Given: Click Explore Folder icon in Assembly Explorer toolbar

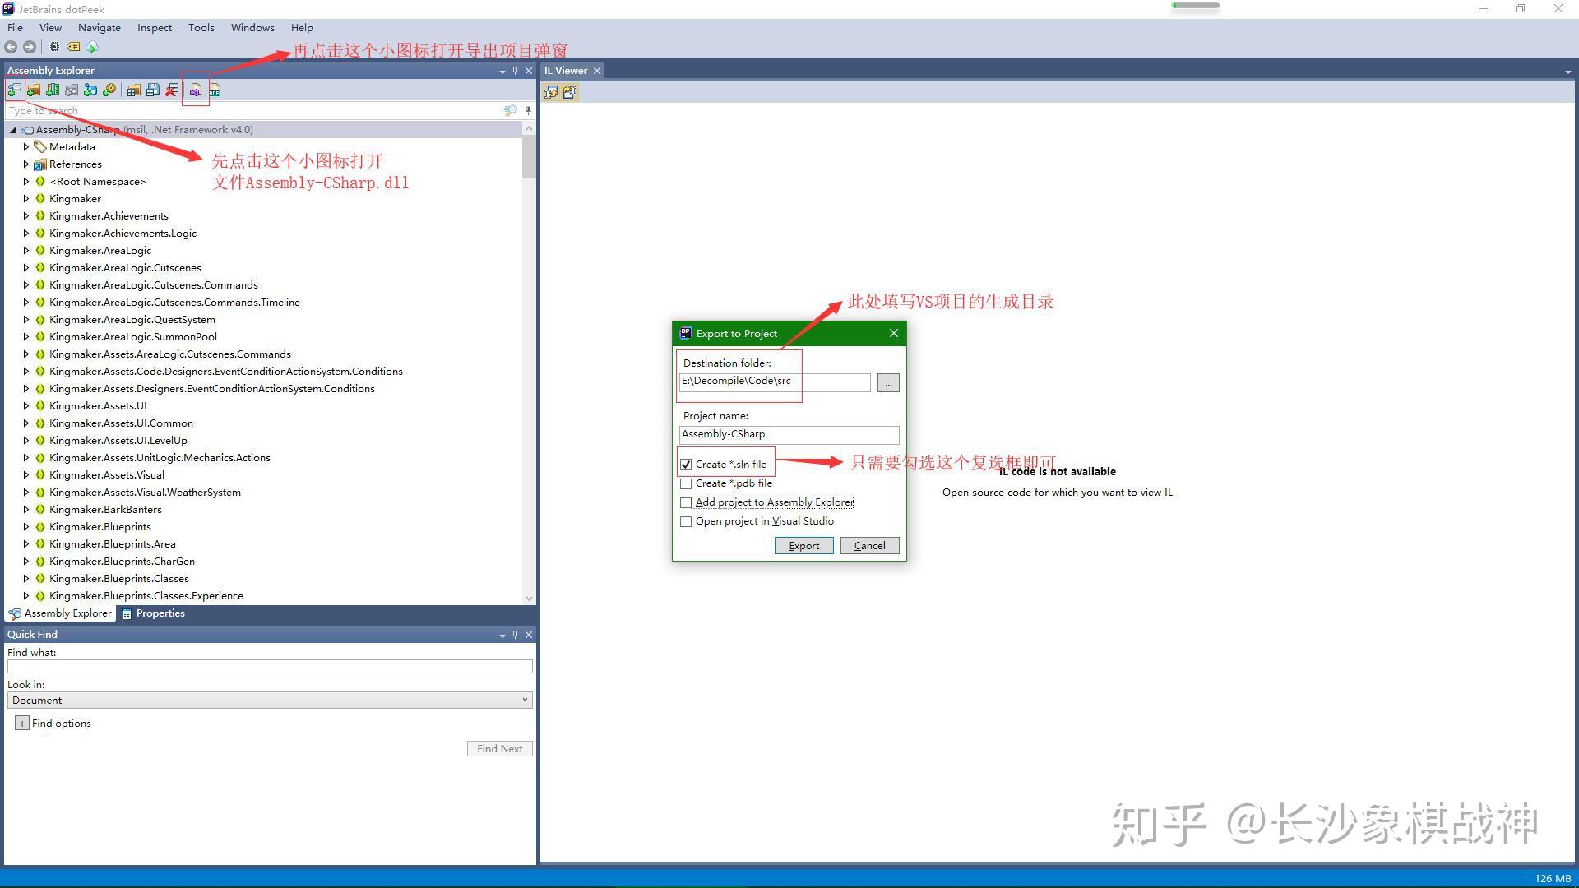Looking at the screenshot, I should [34, 90].
